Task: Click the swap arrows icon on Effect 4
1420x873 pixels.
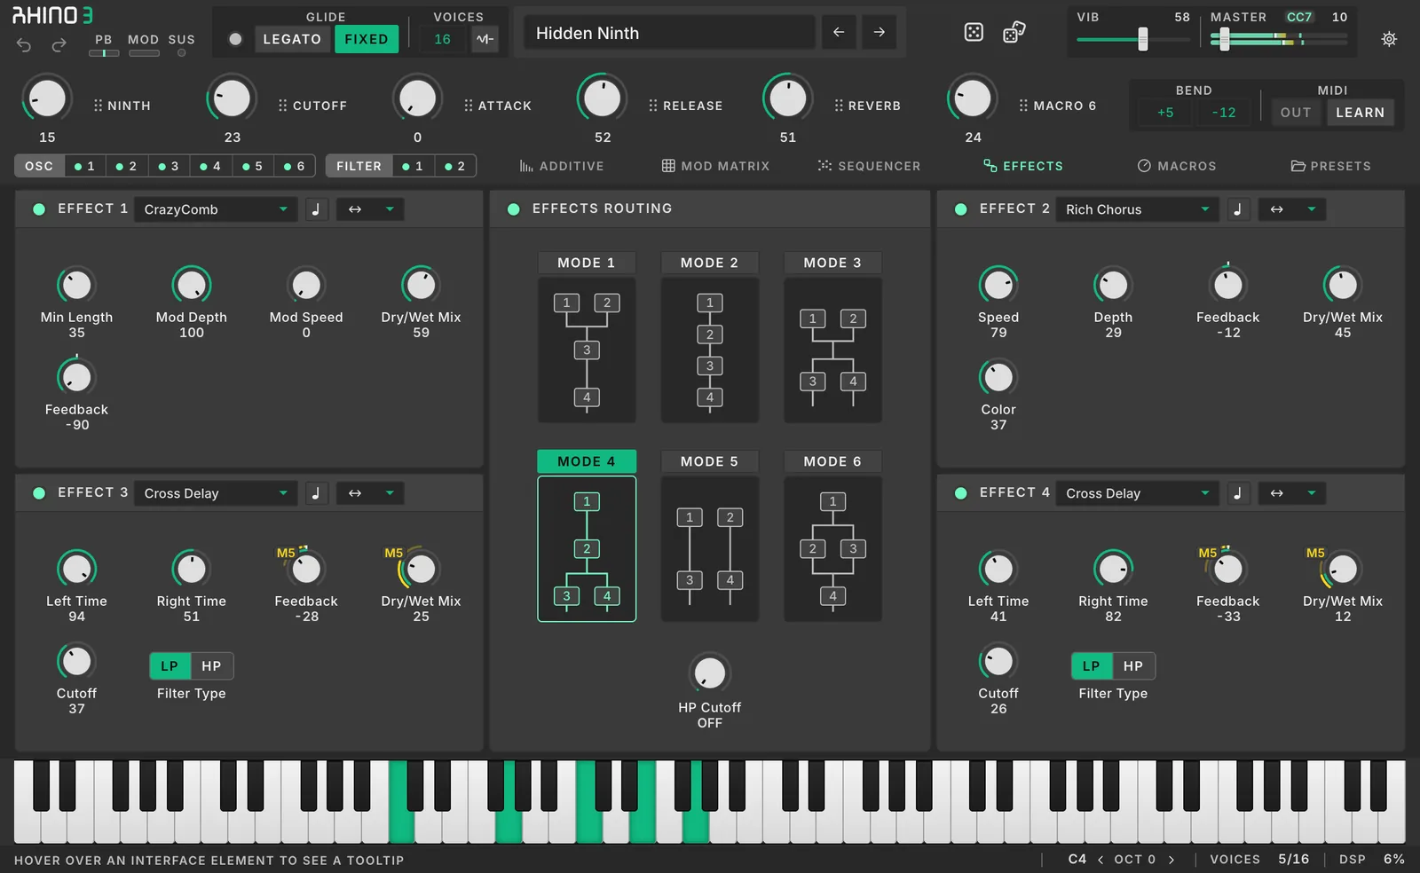Action: (x=1277, y=493)
